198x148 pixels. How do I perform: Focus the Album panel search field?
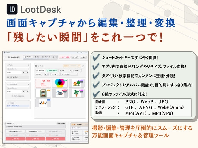click(18, 69)
